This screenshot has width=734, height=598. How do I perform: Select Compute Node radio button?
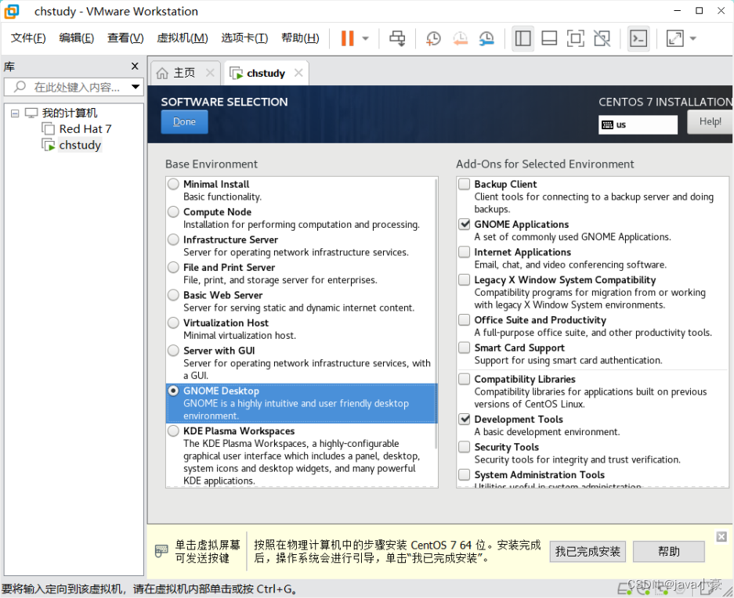click(173, 211)
